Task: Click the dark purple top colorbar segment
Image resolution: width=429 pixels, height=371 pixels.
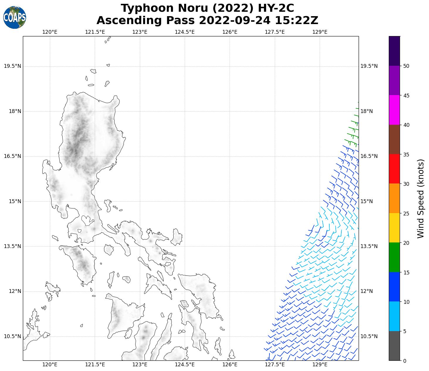Action: [x=394, y=51]
